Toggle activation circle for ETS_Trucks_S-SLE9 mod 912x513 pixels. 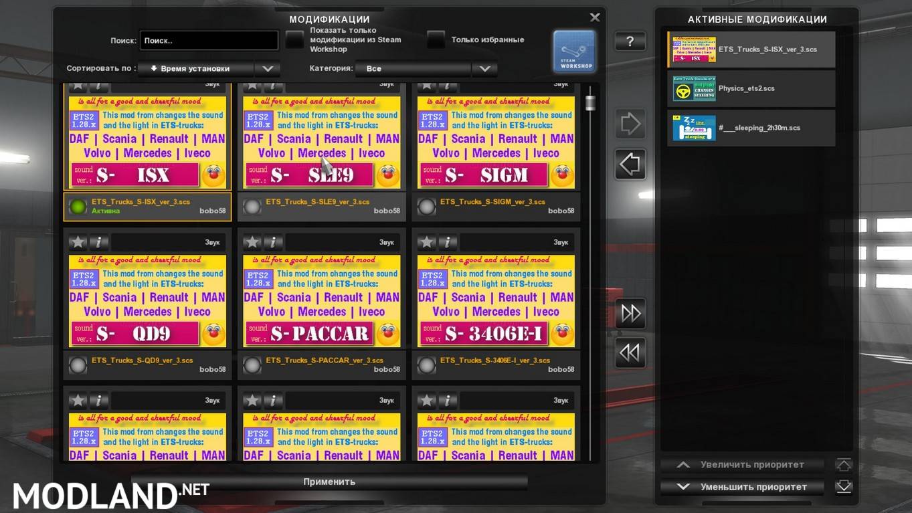[x=252, y=207]
